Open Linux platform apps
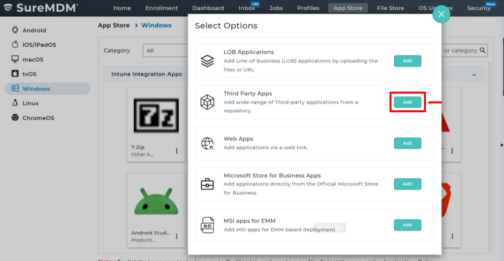Image resolution: width=504 pixels, height=261 pixels. click(x=31, y=103)
